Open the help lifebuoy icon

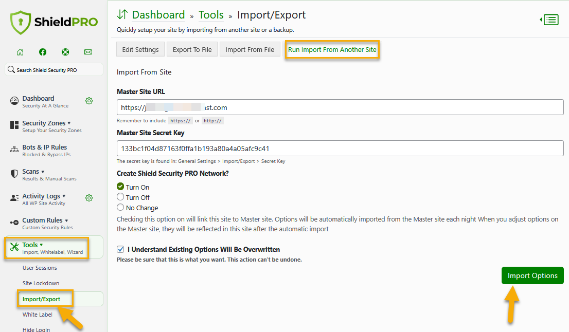tap(65, 52)
